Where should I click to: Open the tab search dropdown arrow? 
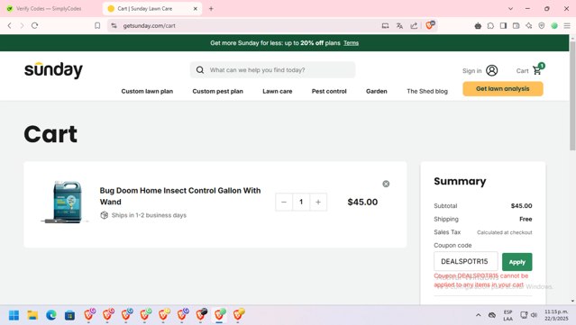tap(510, 8)
